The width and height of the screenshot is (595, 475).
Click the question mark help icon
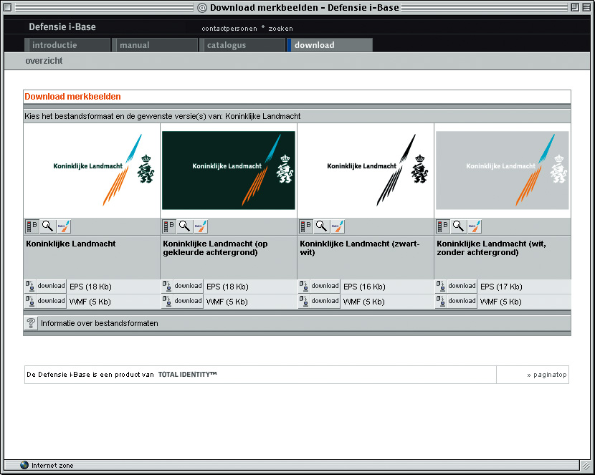[31, 323]
